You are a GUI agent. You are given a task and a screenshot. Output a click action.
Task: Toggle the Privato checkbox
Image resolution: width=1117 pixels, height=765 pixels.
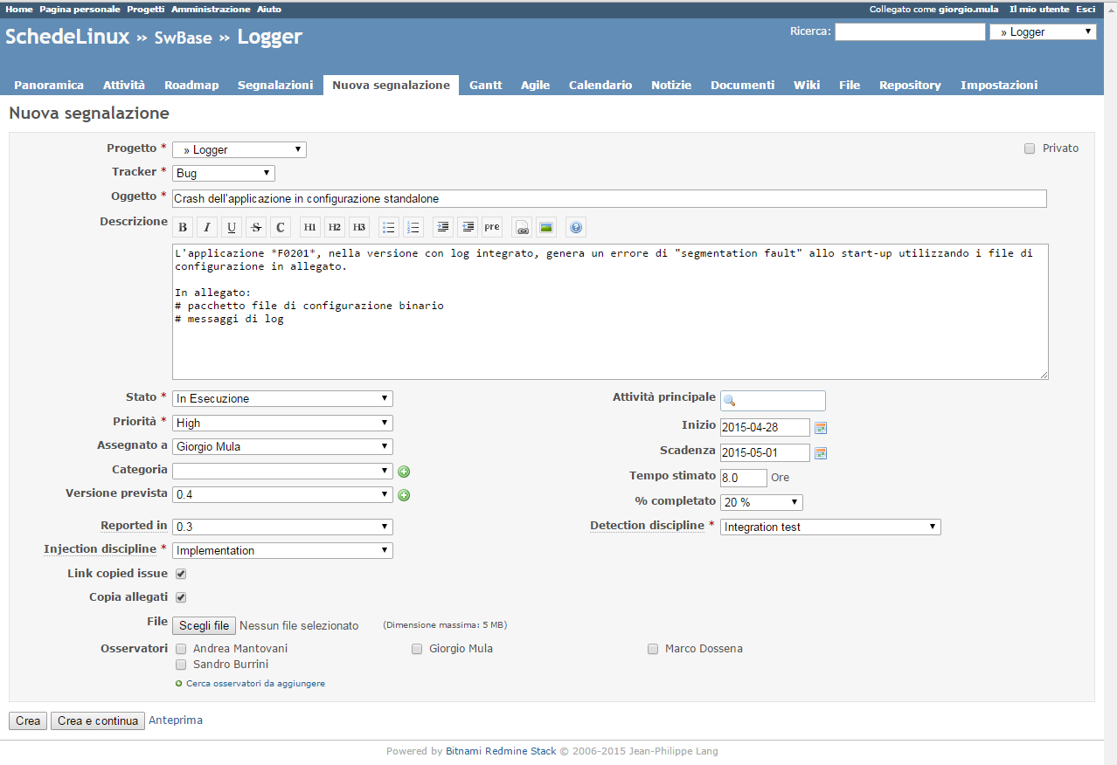coord(1030,148)
